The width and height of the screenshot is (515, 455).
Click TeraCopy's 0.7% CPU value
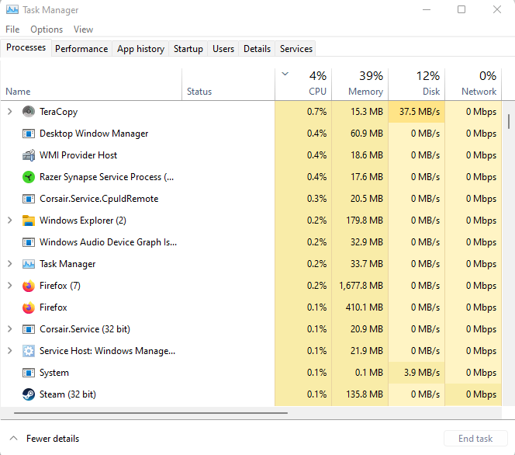(x=316, y=112)
